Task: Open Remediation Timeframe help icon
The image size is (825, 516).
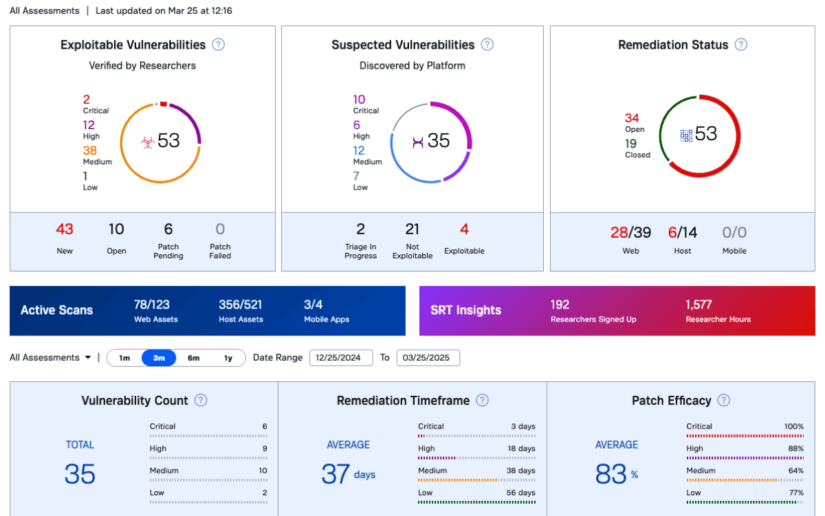Action: tap(483, 401)
